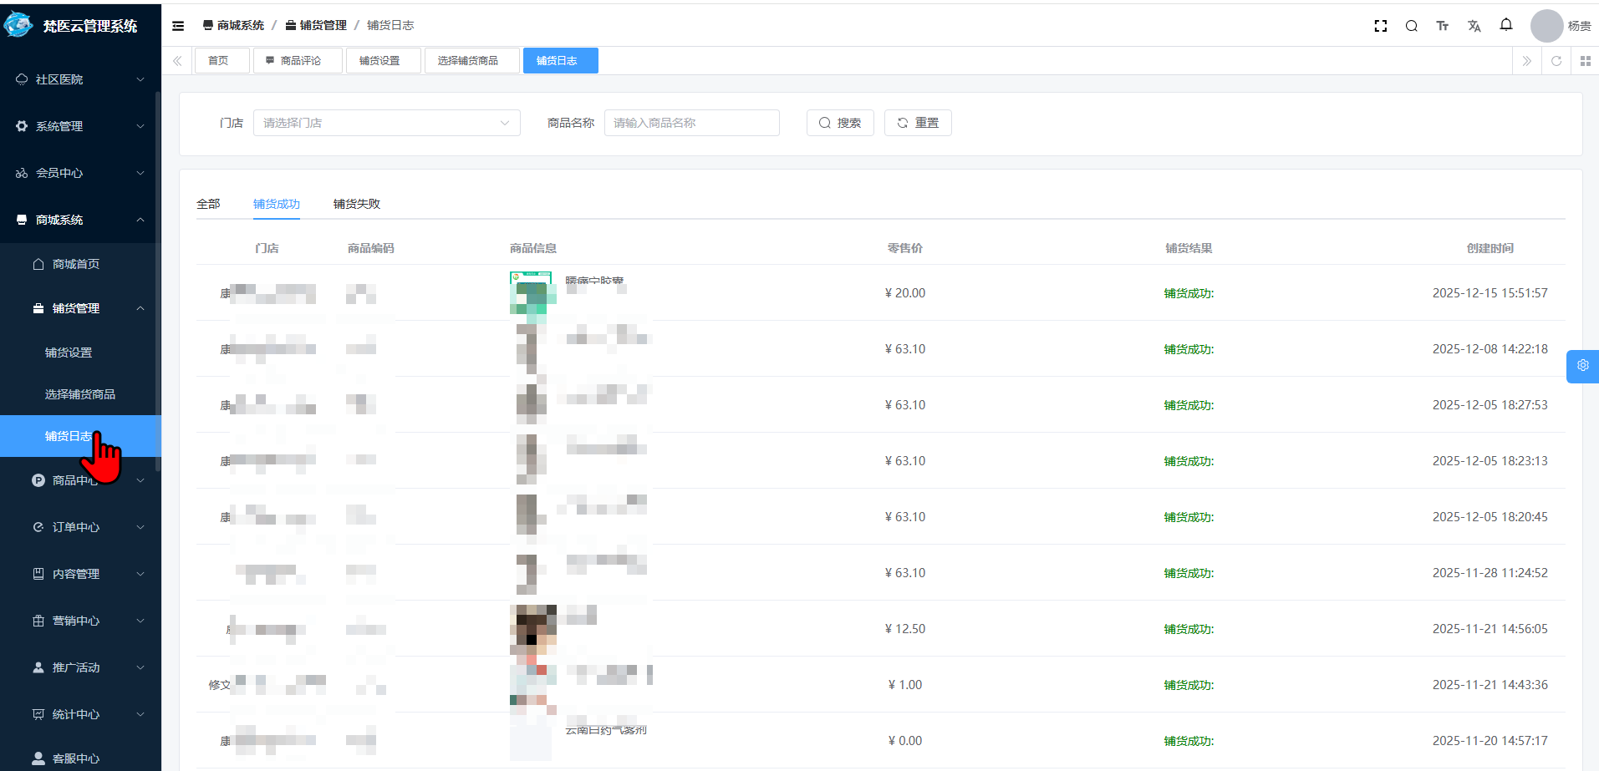Expand the 订单中心 sidebar menu

coord(80,527)
